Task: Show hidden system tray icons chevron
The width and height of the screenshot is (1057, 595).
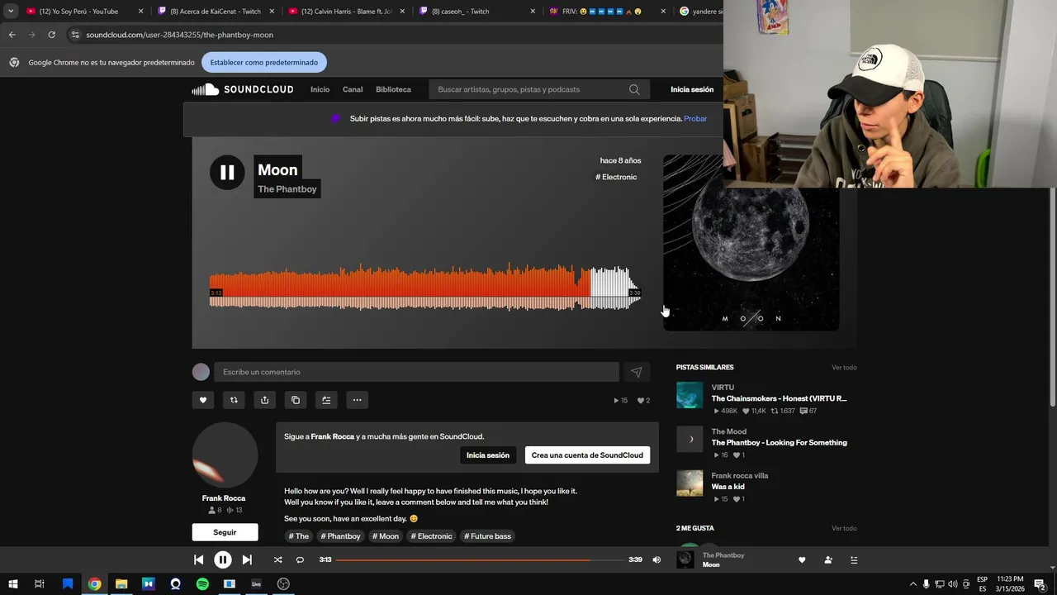Action: point(913,583)
